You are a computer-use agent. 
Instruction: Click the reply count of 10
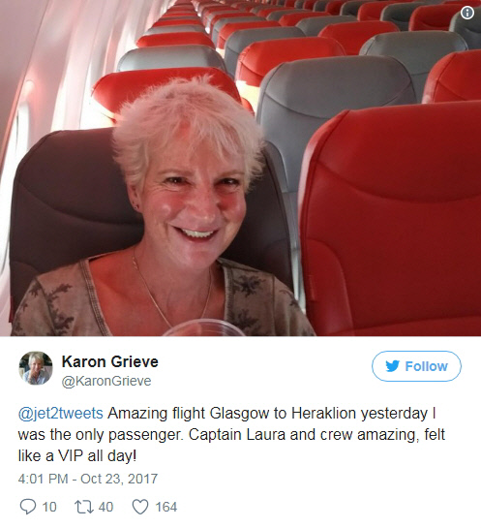(x=49, y=507)
